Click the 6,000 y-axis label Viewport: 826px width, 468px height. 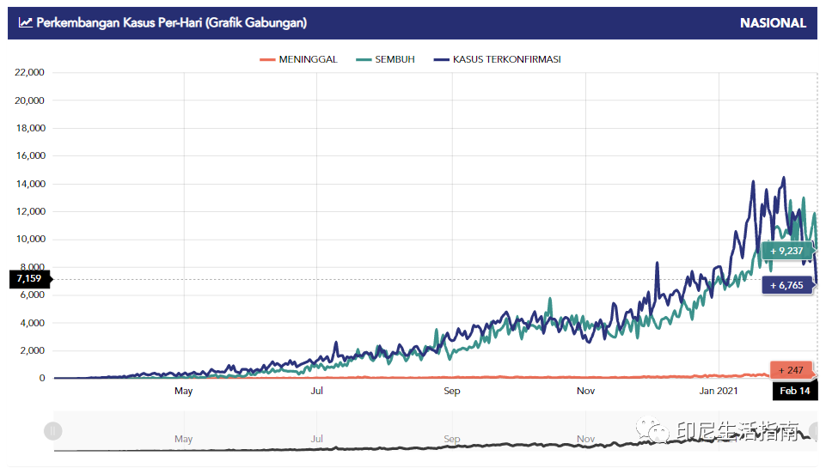[x=32, y=295]
